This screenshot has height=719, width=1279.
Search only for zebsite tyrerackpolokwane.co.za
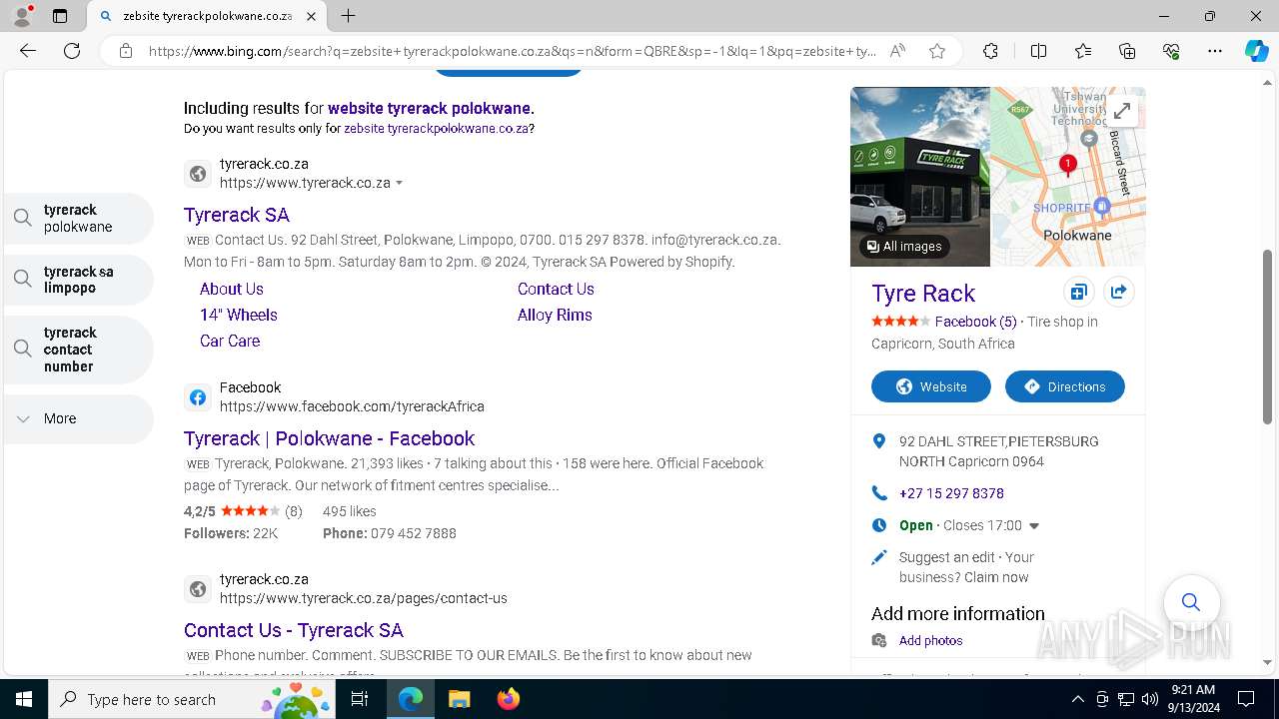coord(436,129)
